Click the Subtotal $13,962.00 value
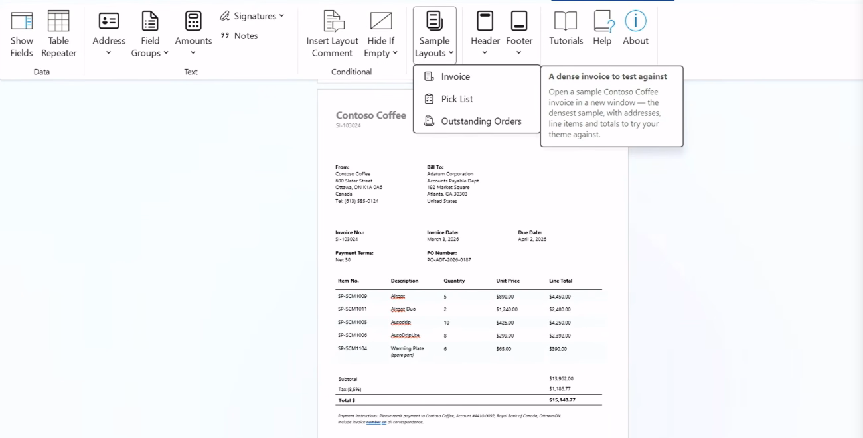The image size is (863, 438). tap(561, 379)
